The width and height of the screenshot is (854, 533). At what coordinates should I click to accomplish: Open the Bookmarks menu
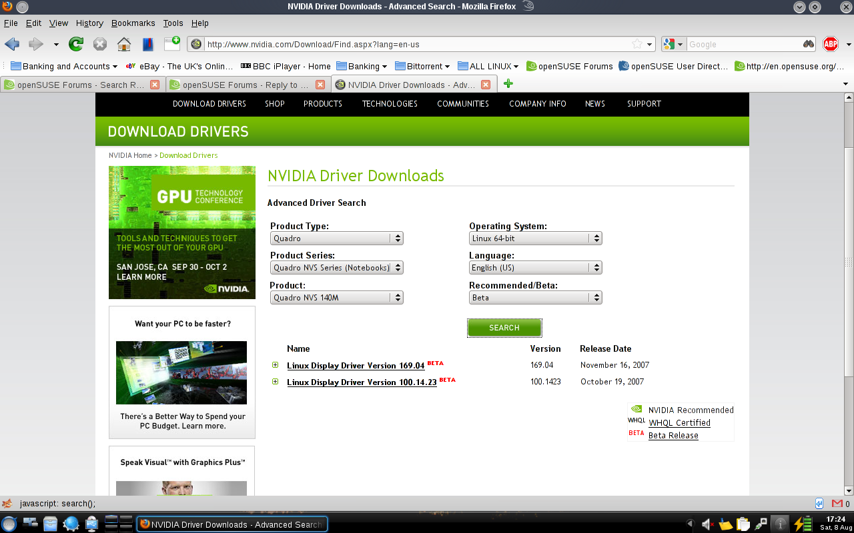coord(133,23)
